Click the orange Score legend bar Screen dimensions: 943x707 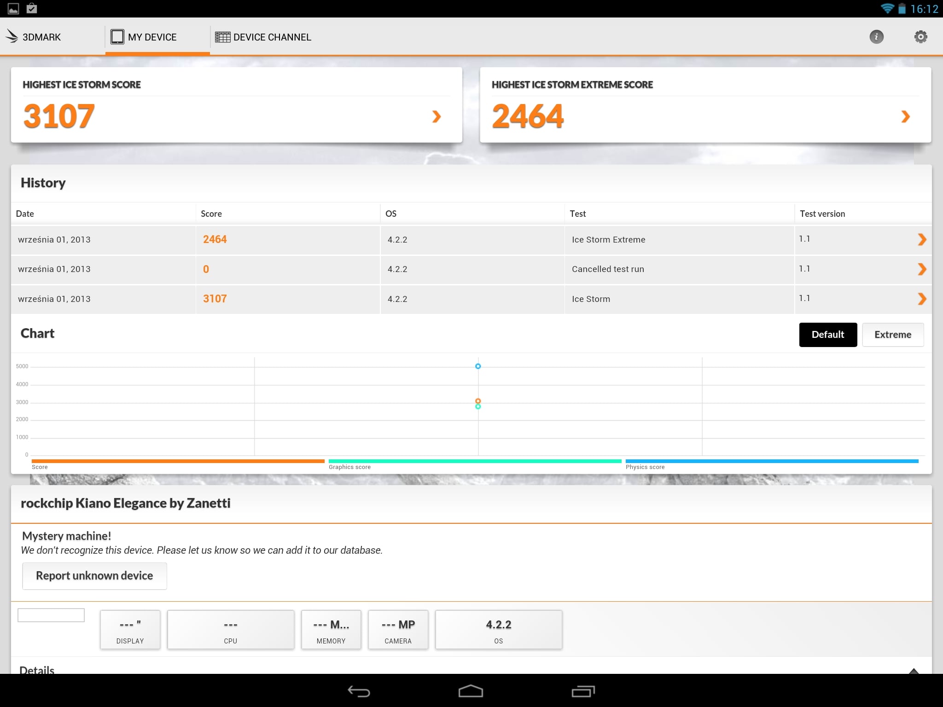coord(178,461)
